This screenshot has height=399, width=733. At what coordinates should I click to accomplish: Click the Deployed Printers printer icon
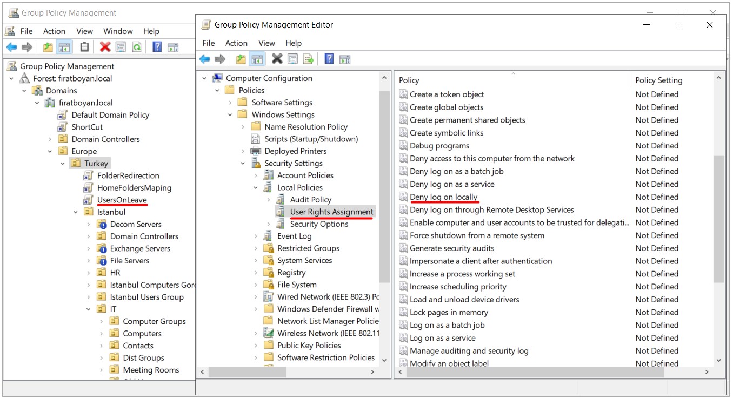tap(256, 151)
